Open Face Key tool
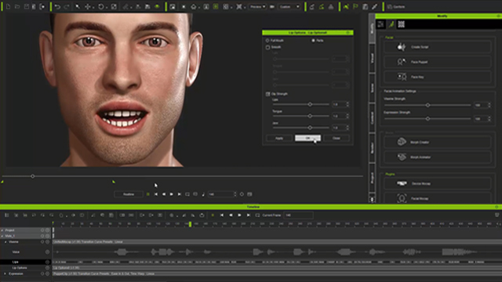502x282 pixels. pyautogui.click(x=438, y=77)
